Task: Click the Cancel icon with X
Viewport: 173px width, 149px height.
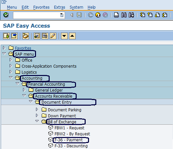Action: (105, 15)
